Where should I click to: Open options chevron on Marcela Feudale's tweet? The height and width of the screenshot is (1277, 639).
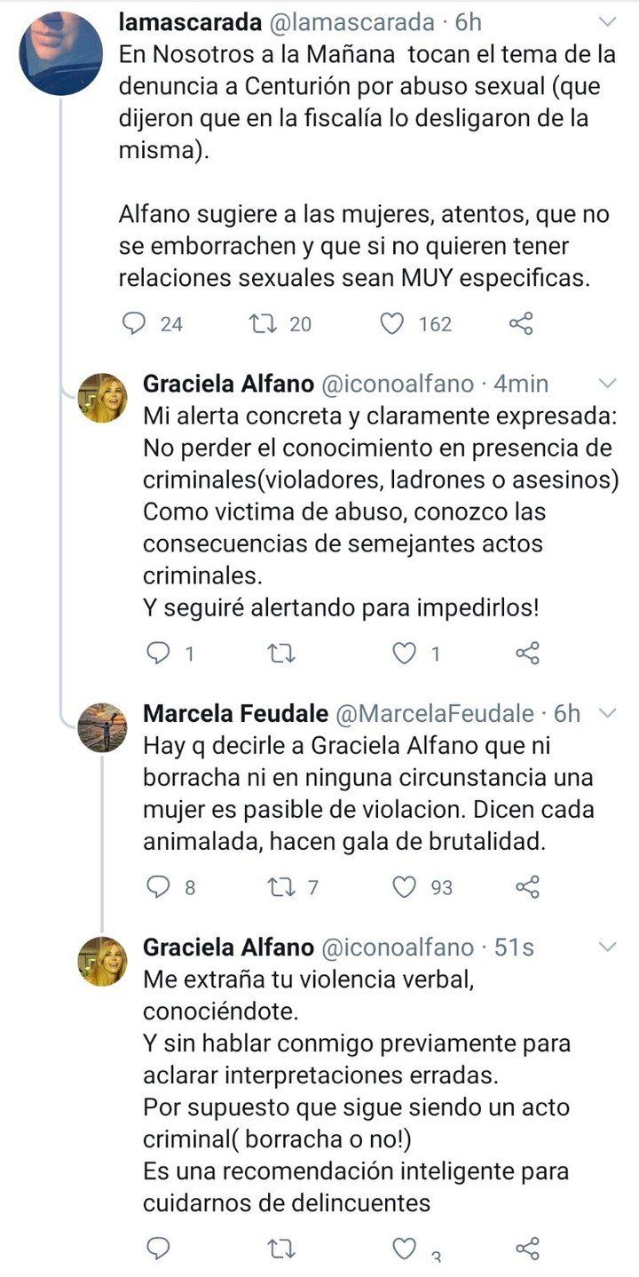coord(608,713)
